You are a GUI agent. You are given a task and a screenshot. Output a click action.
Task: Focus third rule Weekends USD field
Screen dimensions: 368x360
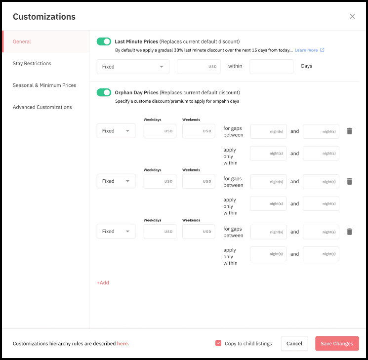tap(199, 232)
